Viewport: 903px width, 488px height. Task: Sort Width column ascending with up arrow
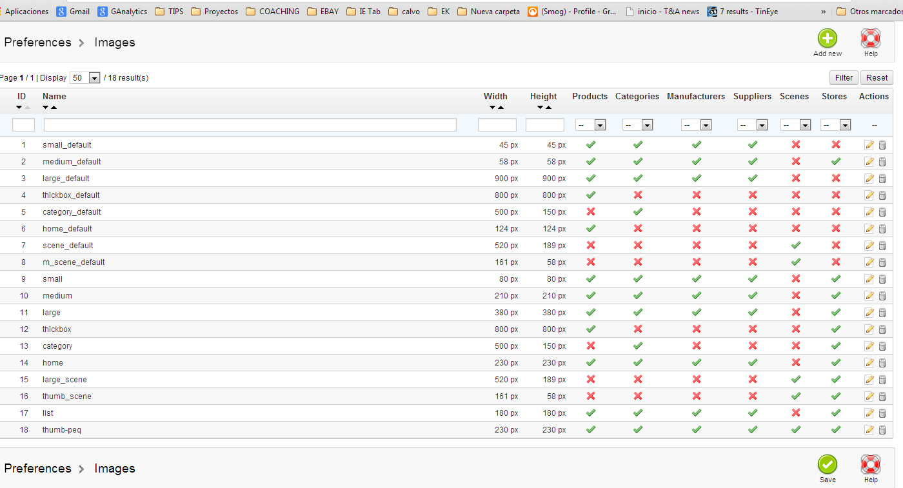[x=501, y=108]
